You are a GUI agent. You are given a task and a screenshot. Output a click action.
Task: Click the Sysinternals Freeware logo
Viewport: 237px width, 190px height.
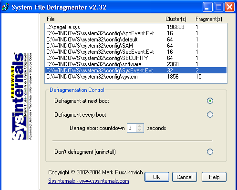[x=22, y=96]
